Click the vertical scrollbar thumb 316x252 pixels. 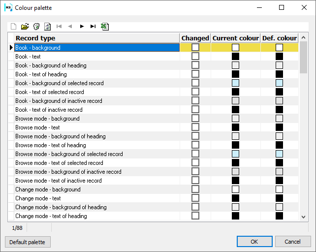coord(303,58)
